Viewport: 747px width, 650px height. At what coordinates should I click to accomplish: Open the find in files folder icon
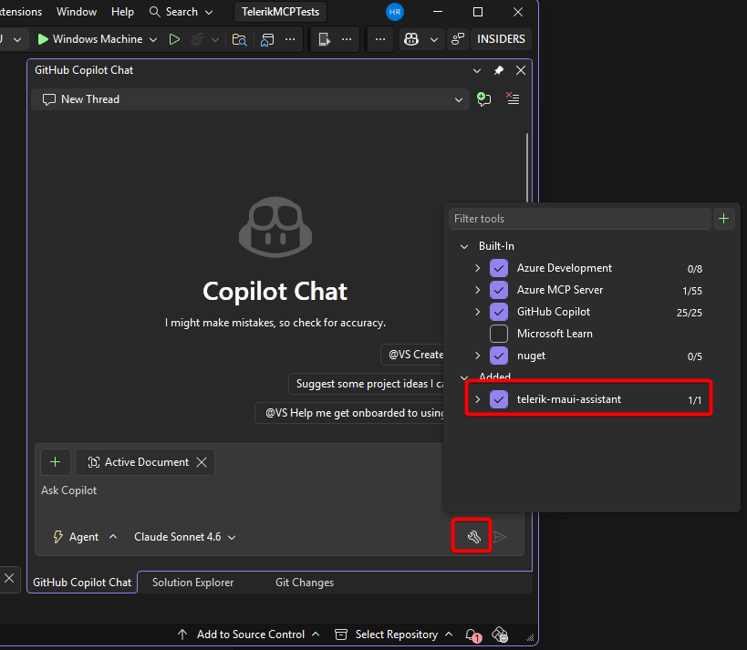tap(239, 39)
